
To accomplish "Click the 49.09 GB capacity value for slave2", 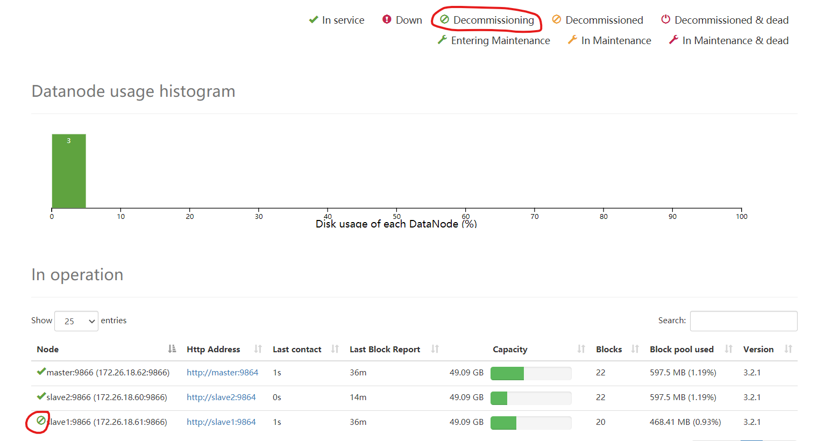I will coord(466,397).
